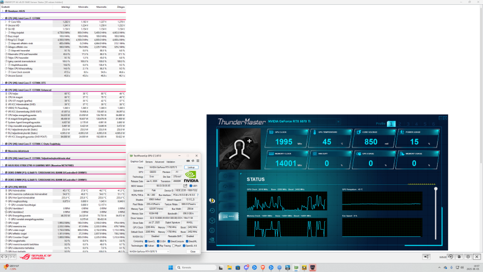Open HWiNFO sensor settings gear
The image size is (483, 272).
[468, 256]
